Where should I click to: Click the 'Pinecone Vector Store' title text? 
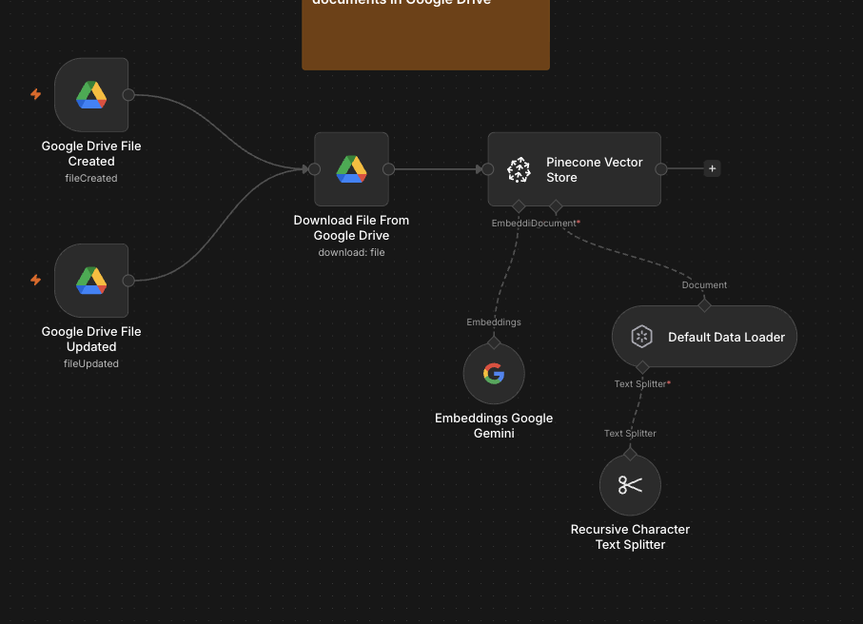(595, 169)
